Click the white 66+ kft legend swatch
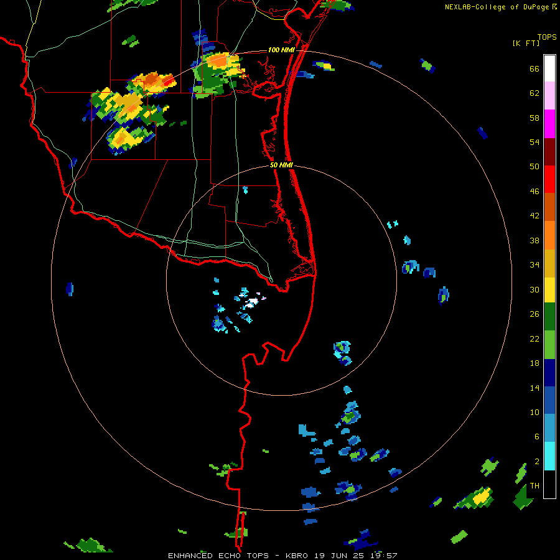Viewport: 560px width, 560px height. (549, 68)
